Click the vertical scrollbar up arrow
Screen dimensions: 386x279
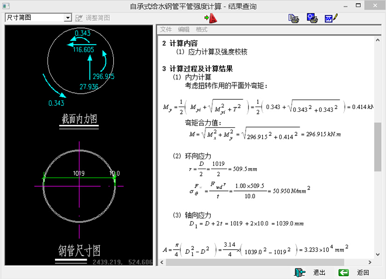[378, 40]
